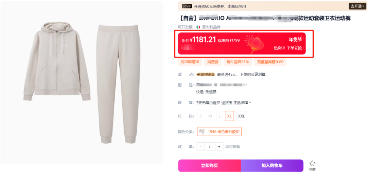Select size XL
The image size is (367, 177).
[x=229, y=116]
